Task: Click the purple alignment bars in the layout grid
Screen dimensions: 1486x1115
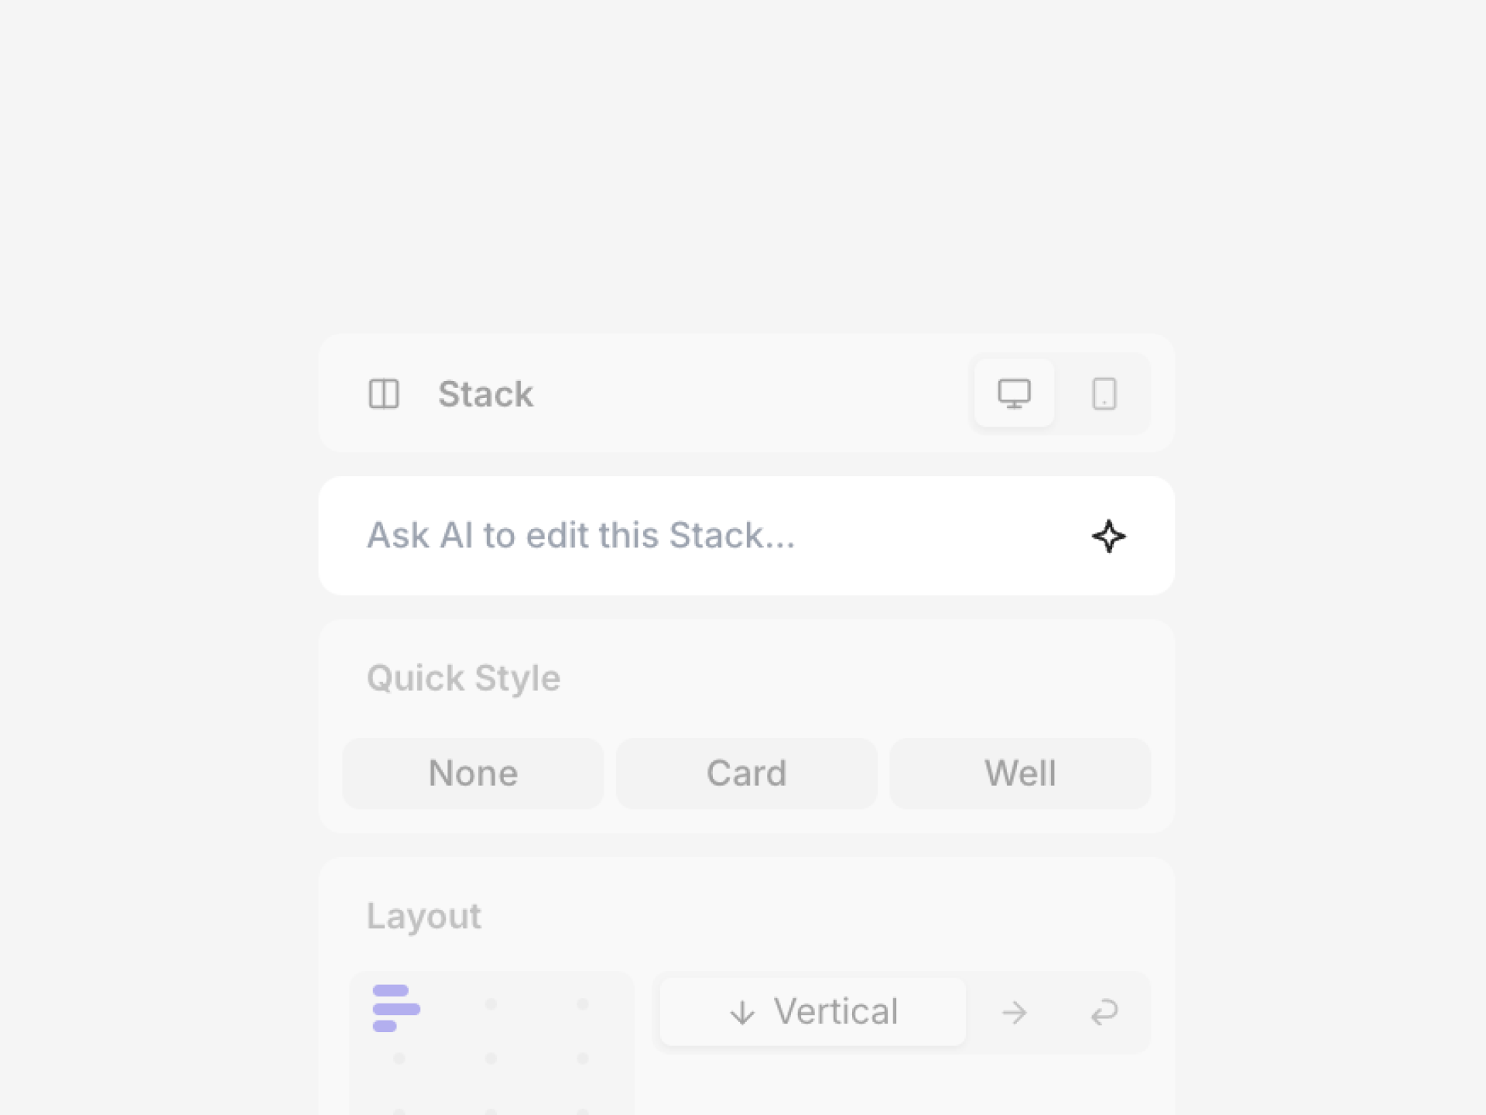Action: point(398,1007)
